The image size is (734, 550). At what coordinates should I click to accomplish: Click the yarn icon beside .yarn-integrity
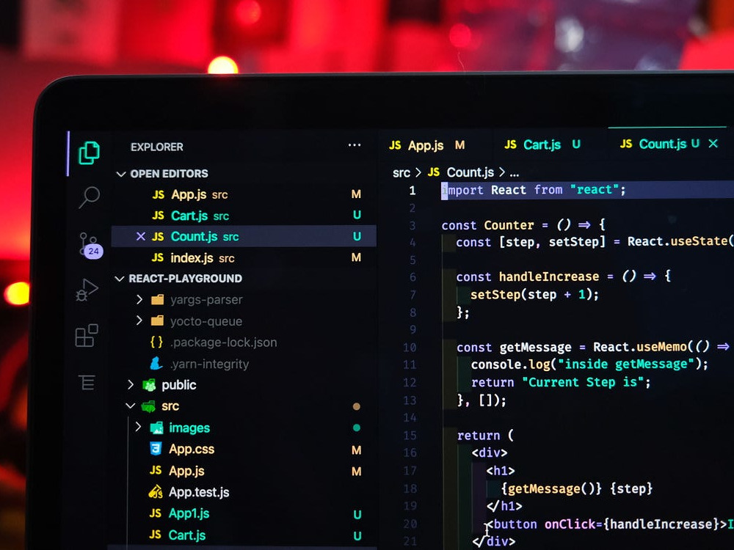click(x=156, y=364)
